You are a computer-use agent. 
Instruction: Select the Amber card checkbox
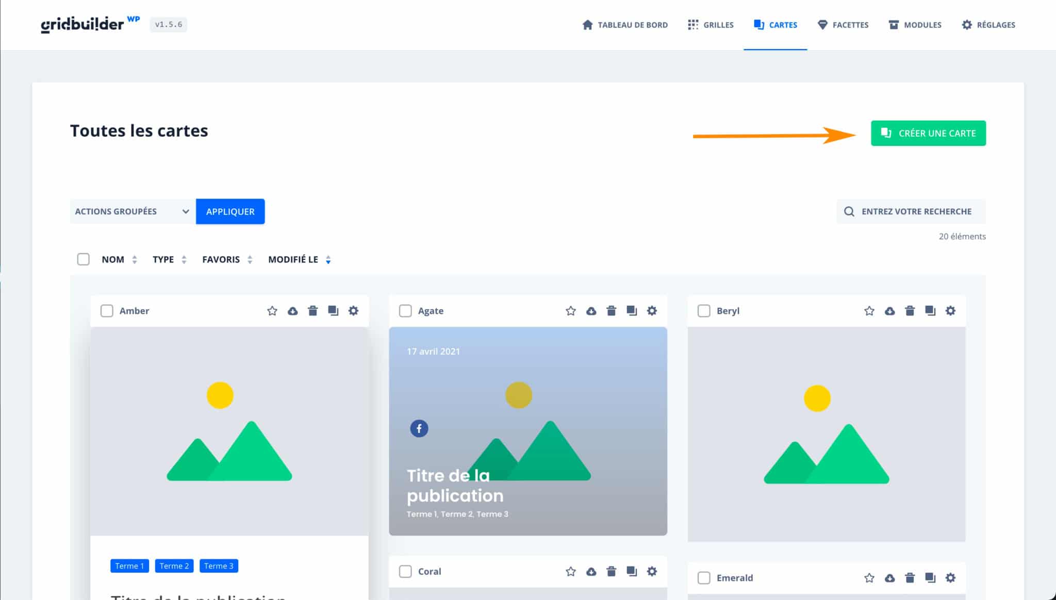tap(107, 311)
